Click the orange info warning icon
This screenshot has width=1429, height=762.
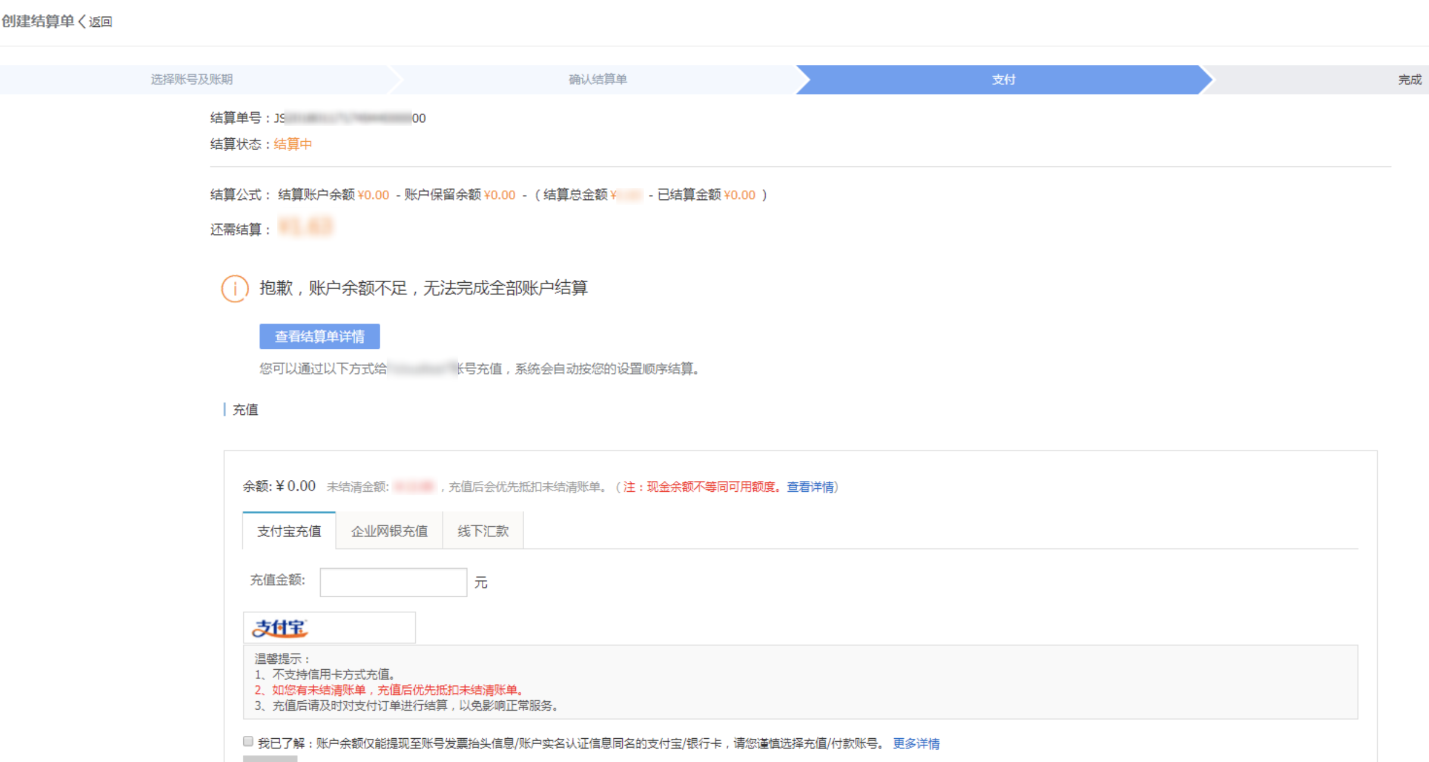[235, 289]
